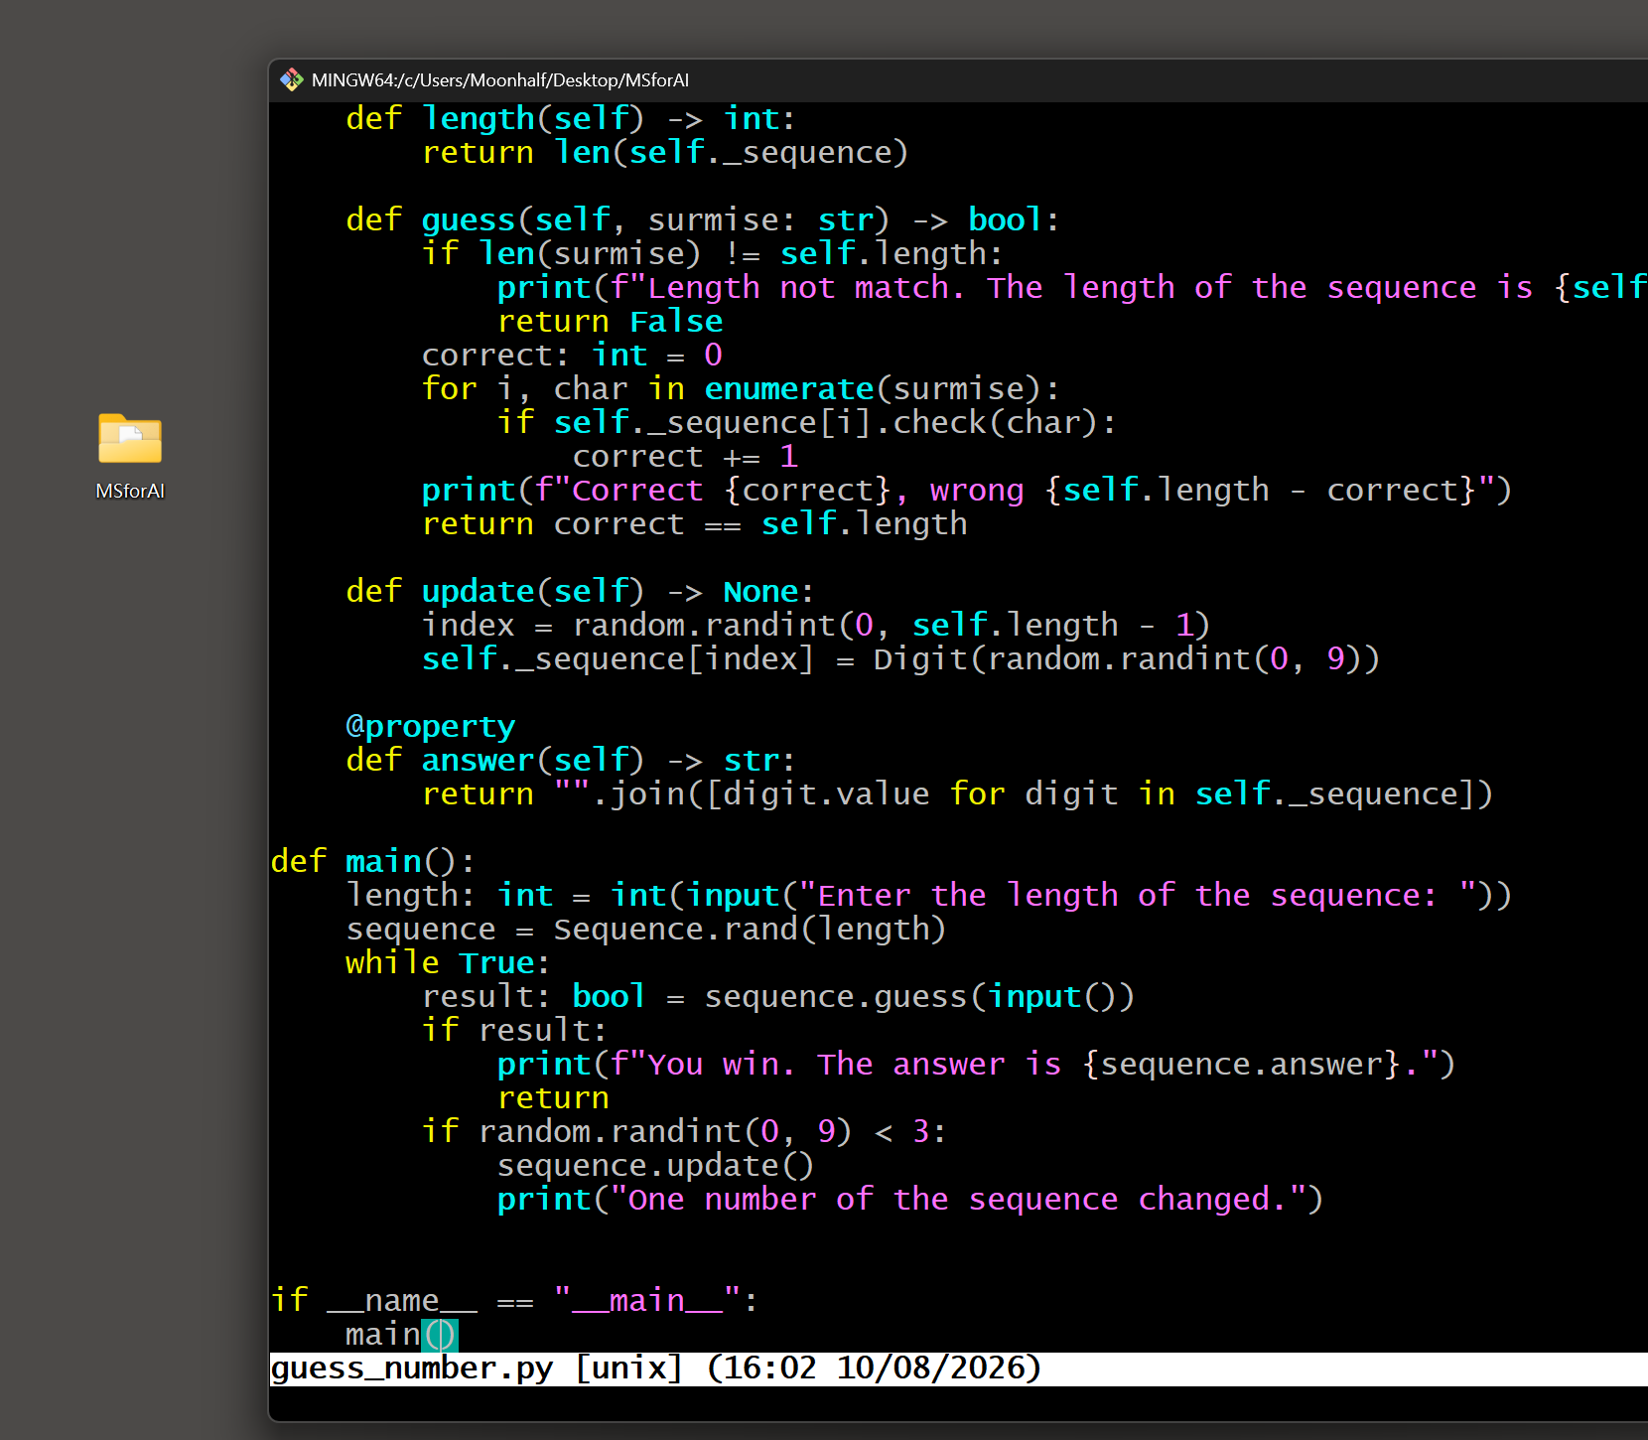1648x1440 pixels.
Task: Click the 'if result:' line
Action: click(x=513, y=1030)
